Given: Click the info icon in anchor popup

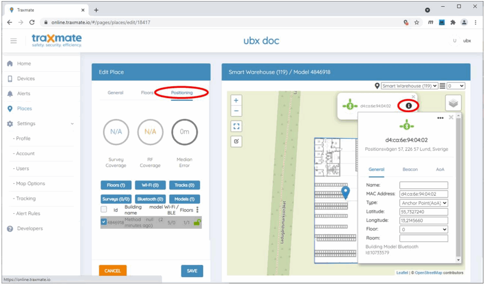Looking at the screenshot, I should (409, 105).
